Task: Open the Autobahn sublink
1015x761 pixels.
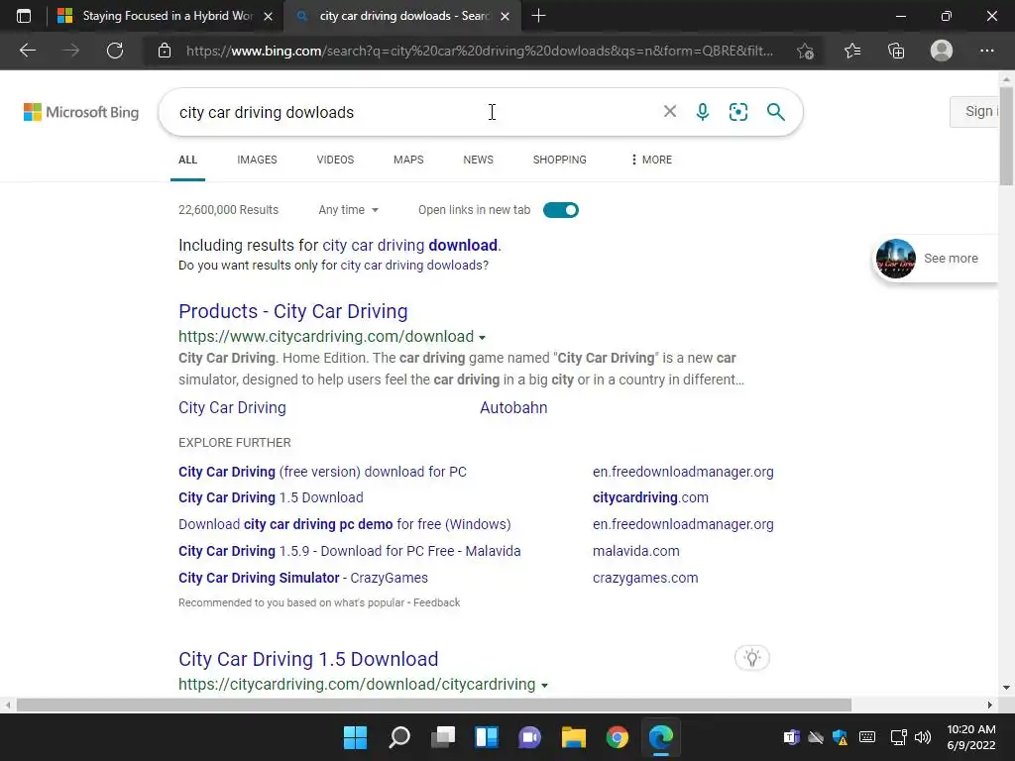Action: tap(513, 407)
